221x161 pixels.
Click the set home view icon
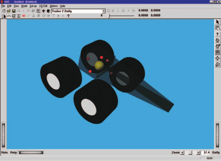(x=218, y=46)
